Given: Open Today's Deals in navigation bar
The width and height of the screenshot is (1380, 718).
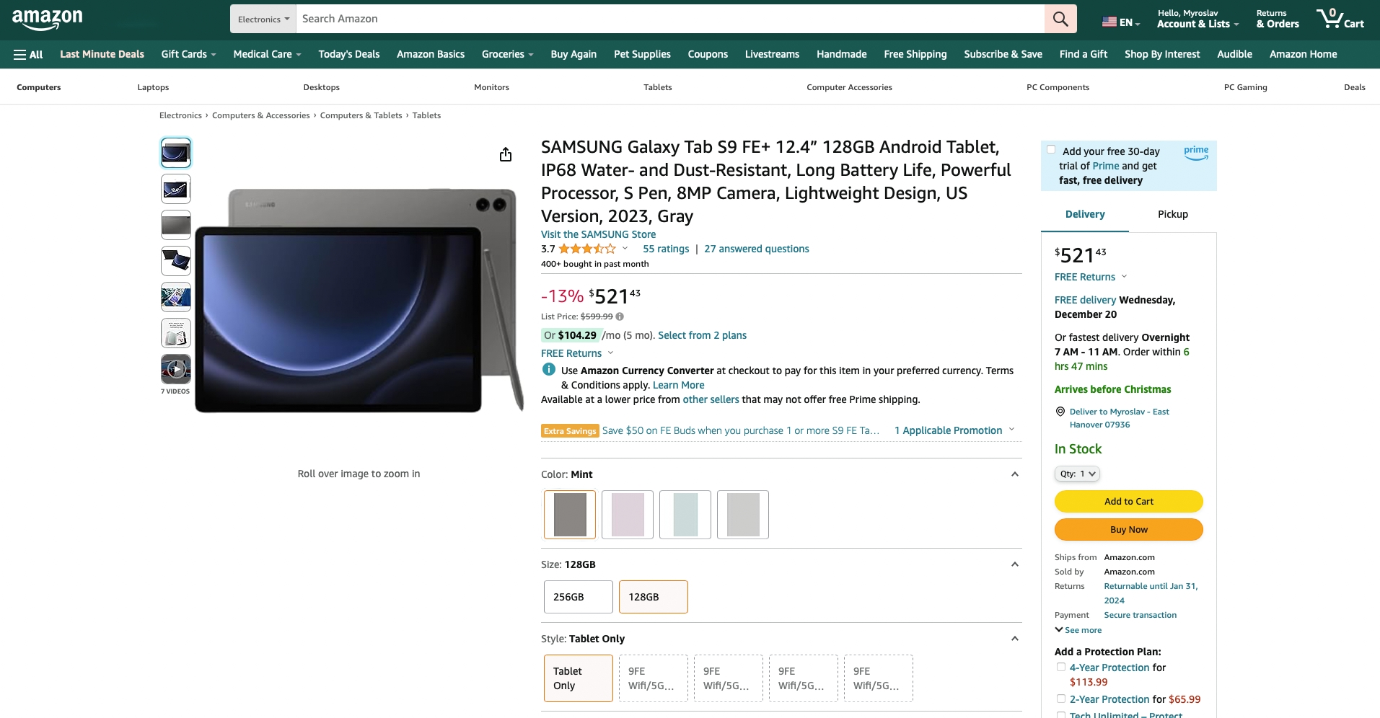Looking at the screenshot, I should (x=349, y=54).
